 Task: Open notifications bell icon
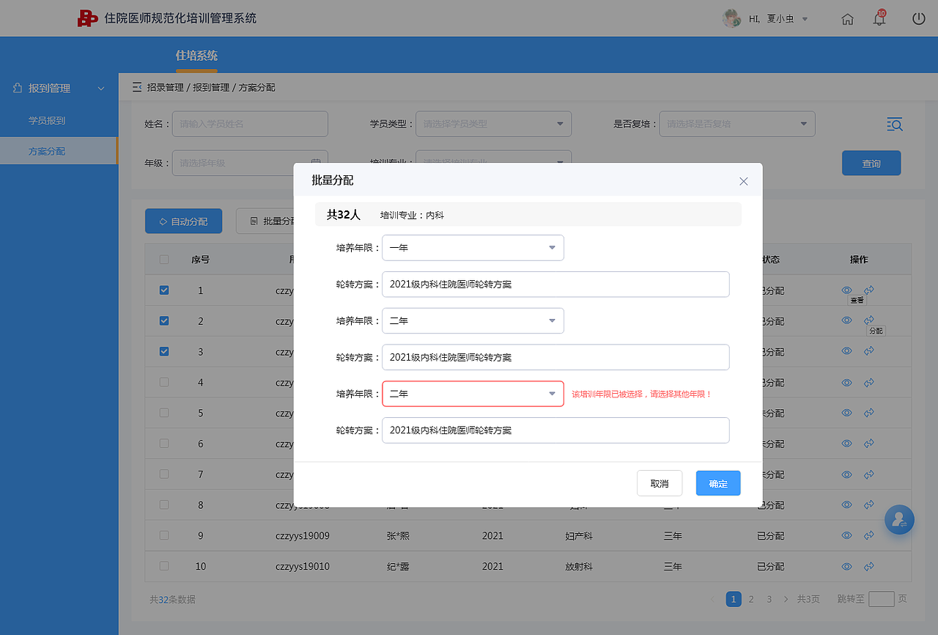[x=879, y=19]
